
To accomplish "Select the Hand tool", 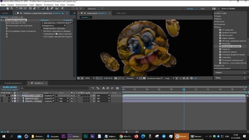I will click(x=7, y=9).
